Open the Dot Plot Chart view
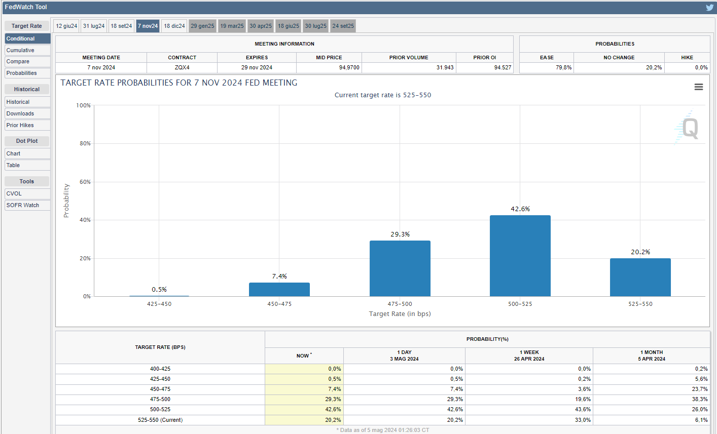Screen dimensions: 717x434 (27, 153)
